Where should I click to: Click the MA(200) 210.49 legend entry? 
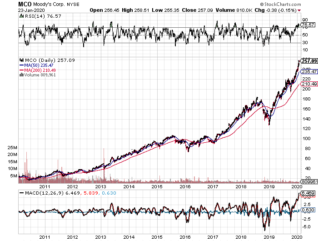click(x=38, y=70)
